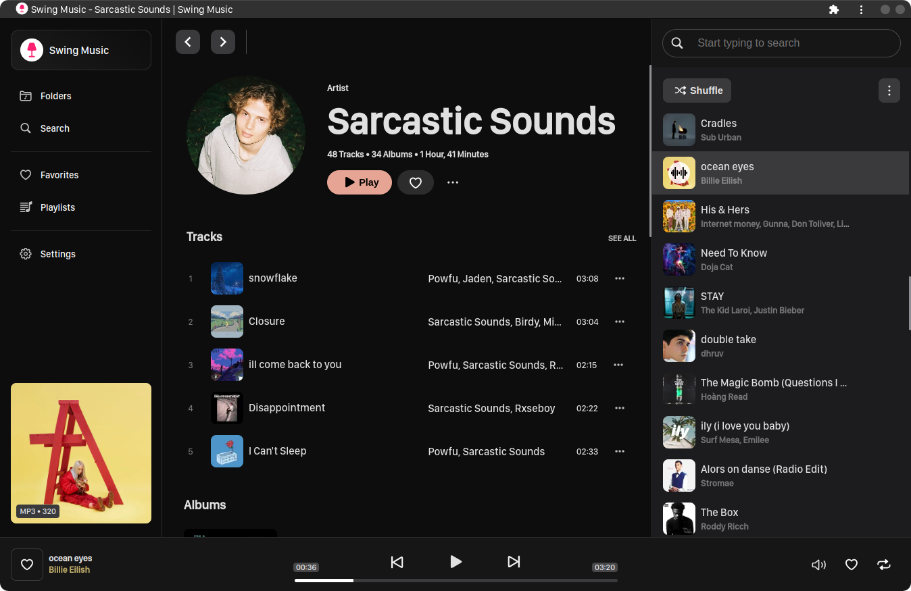The height and width of the screenshot is (591, 911).
Task: Open options for Closure track
Action: coord(620,322)
